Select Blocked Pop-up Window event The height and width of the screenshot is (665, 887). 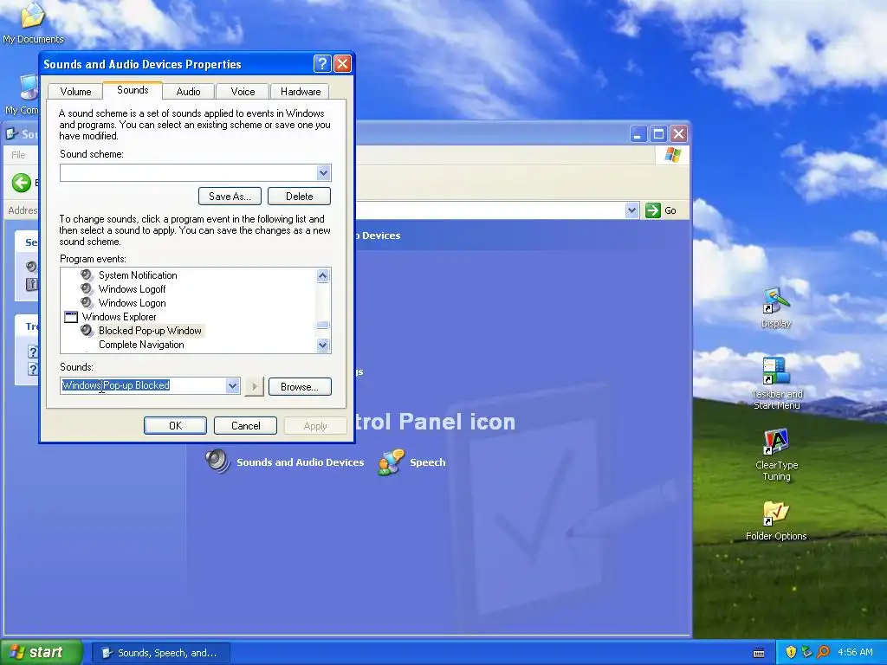tap(150, 331)
